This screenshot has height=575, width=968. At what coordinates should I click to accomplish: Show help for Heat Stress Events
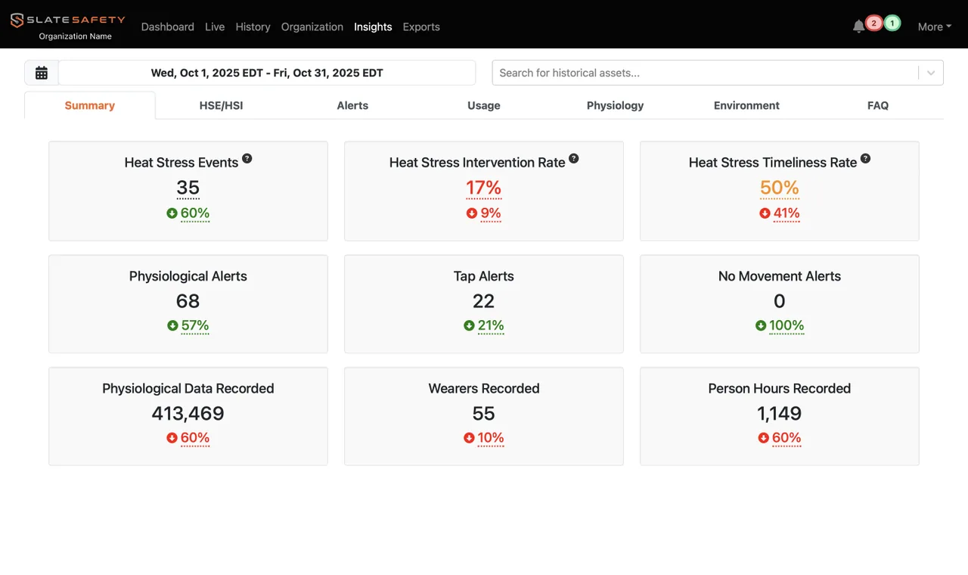247,159
